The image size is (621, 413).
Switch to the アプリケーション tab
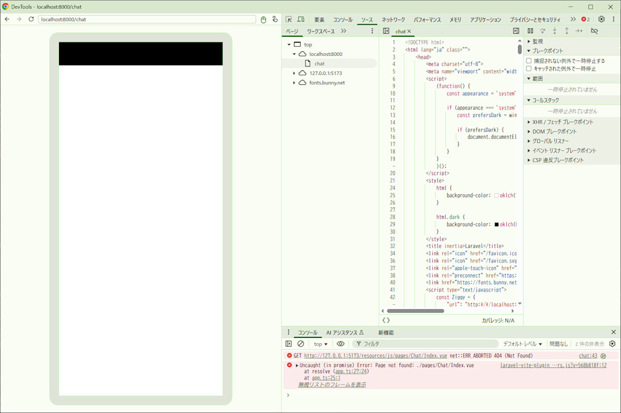(x=486, y=20)
